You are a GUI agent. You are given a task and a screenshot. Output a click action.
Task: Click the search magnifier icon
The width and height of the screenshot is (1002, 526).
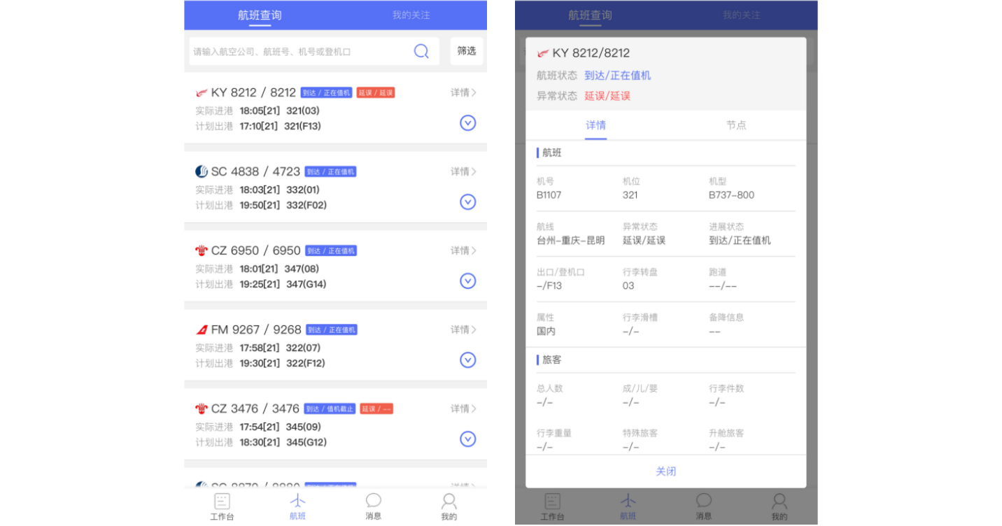[421, 51]
